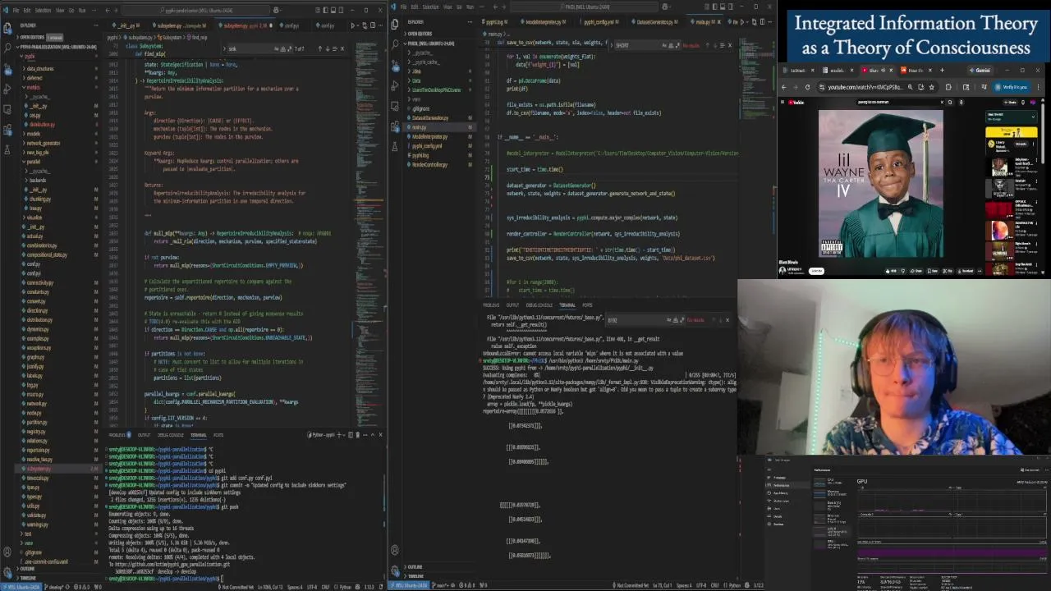
Task: Collapse metrics folder in left explorer
Action: [34, 87]
